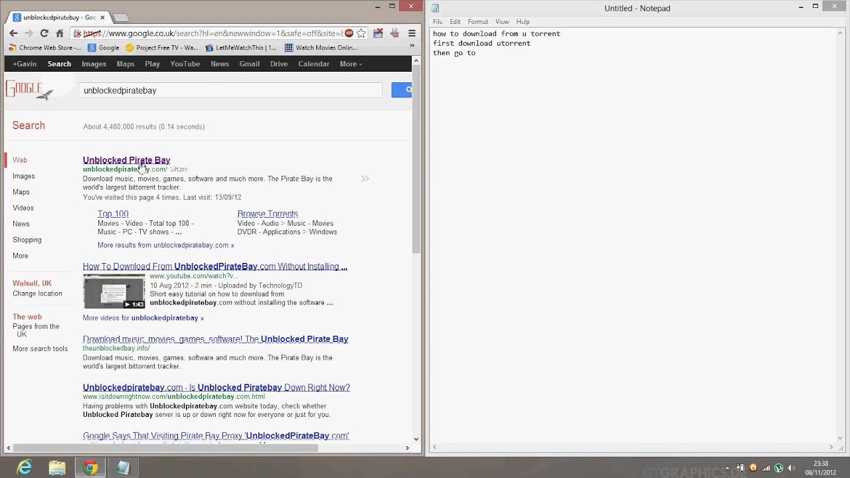
Task: Click the Notepad document icon in title bar
Action: 436,8
